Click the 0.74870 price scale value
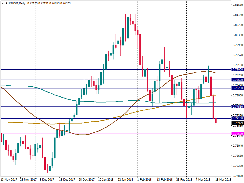 tap(237, 176)
